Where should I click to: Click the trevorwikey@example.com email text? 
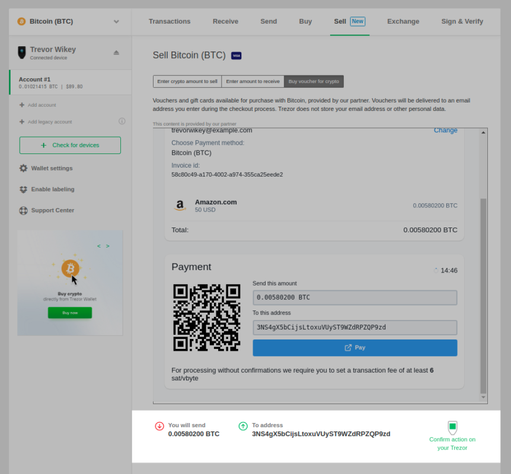click(x=212, y=130)
